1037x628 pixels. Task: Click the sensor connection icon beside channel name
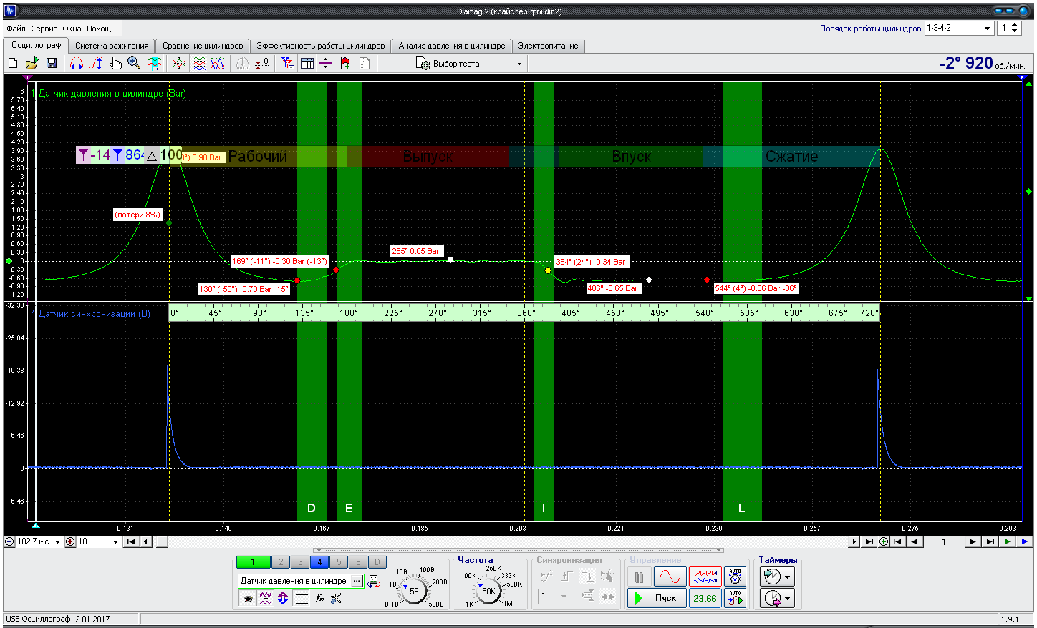click(374, 582)
